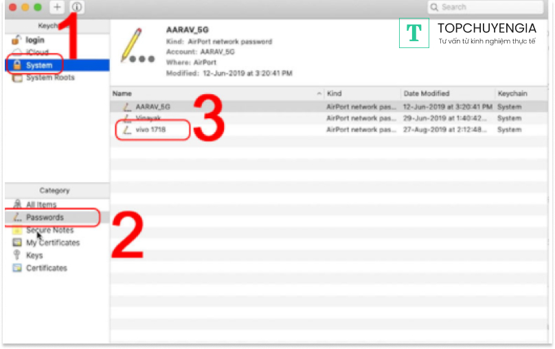Click the plus add keychain item button
The image size is (555, 349).
click(57, 8)
